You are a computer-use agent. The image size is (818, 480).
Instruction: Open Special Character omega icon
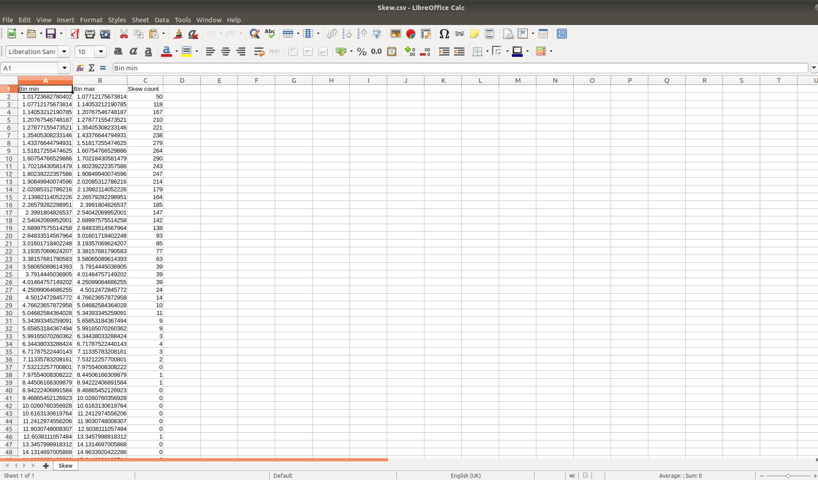pyautogui.click(x=444, y=34)
